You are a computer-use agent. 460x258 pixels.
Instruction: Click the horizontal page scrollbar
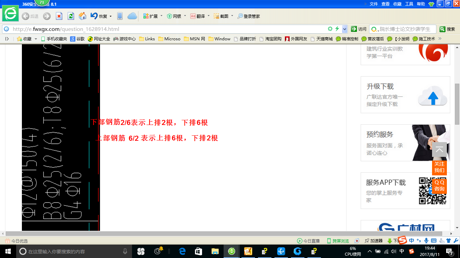click(x=224, y=233)
